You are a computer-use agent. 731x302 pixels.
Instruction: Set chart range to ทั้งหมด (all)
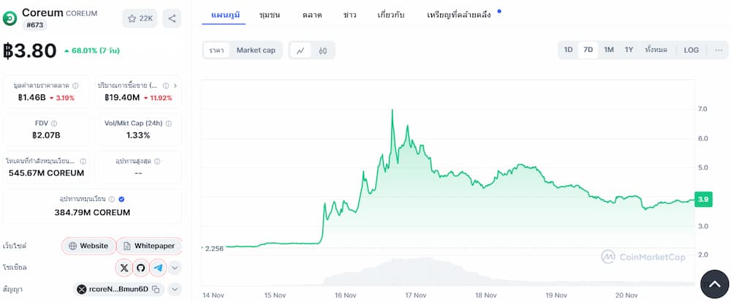pos(656,50)
